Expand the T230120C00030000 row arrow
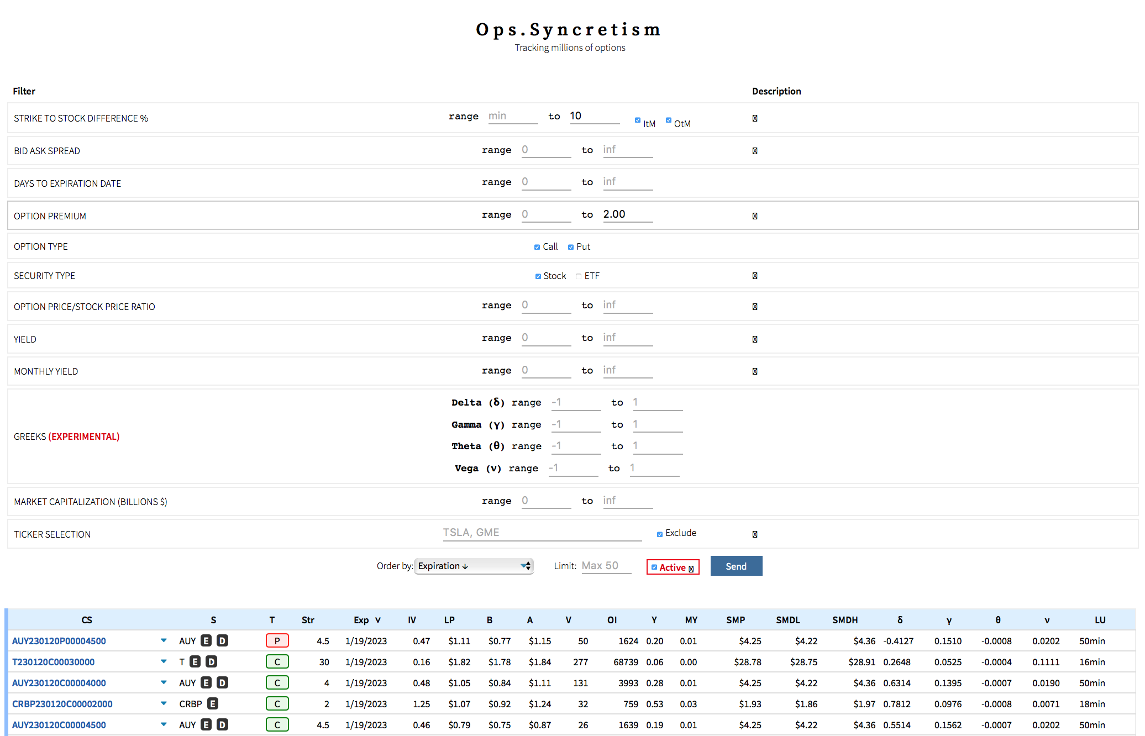Viewport: 1145px width, 736px height. click(x=164, y=661)
